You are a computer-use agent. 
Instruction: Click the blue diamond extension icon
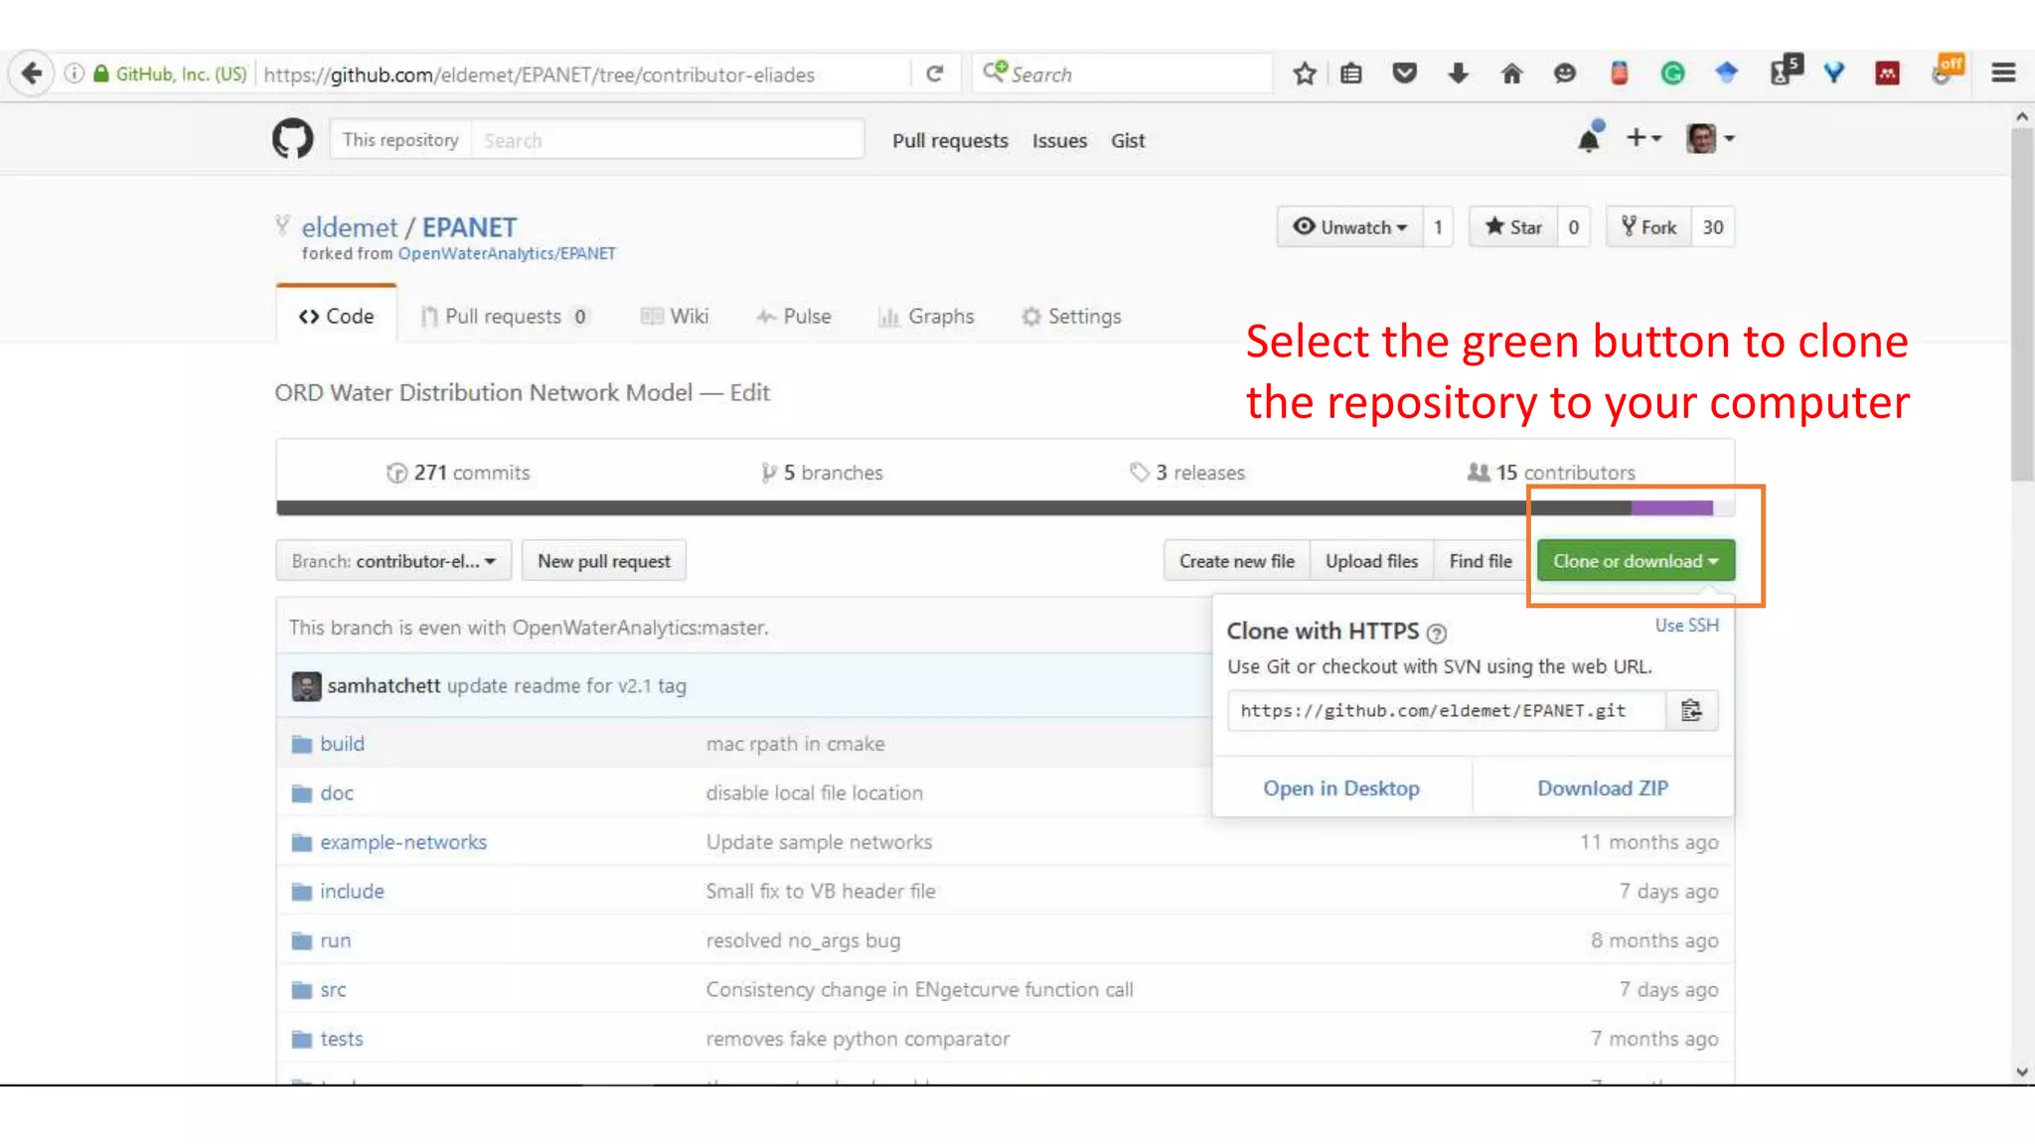(x=1726, y=72)
